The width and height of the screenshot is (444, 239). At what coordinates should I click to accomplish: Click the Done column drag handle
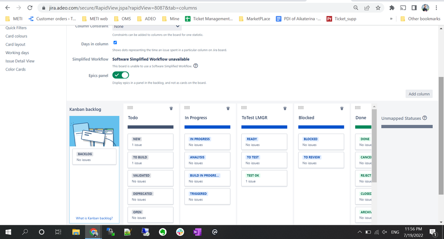358,108
